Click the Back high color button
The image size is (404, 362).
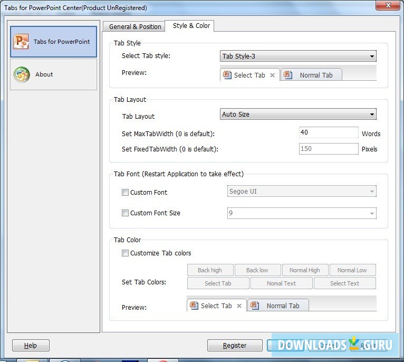pos(210,270)
